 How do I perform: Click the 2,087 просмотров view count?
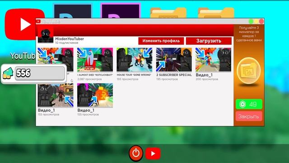89,79
